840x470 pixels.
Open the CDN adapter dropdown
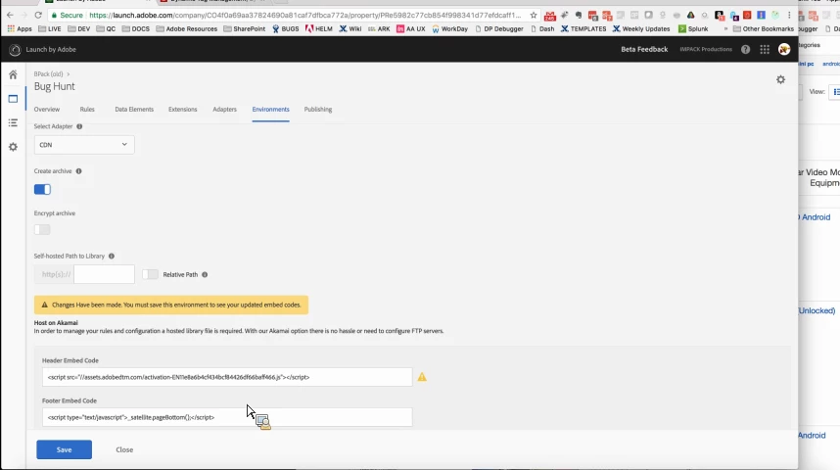(x=84, y=145)
